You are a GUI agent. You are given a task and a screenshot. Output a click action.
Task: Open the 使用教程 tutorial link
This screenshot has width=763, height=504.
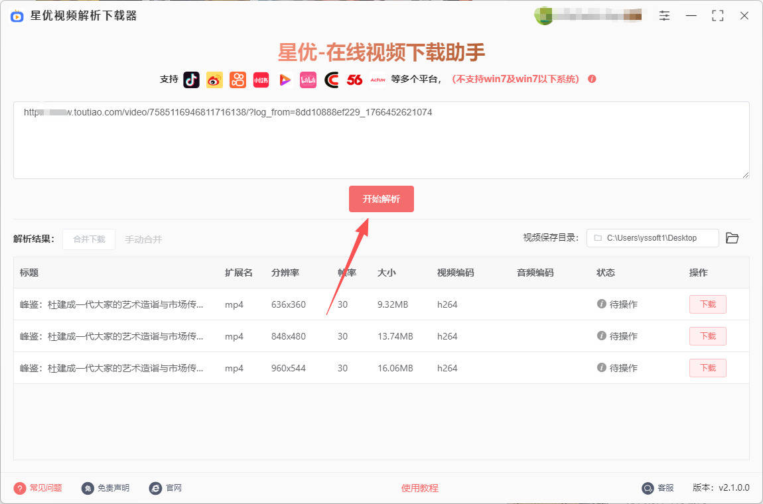click(419, 487)
